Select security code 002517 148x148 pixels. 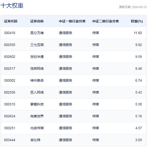10,69
